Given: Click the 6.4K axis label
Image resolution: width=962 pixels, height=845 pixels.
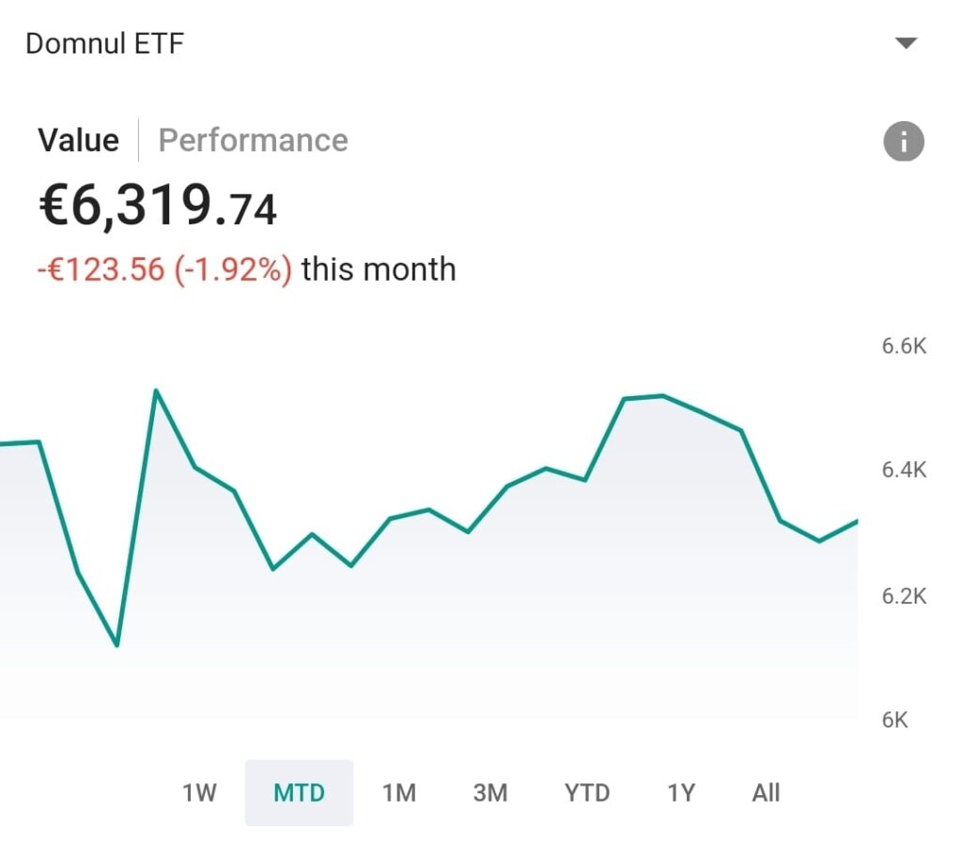Looking at the screenshot, I should pos(904,469).
